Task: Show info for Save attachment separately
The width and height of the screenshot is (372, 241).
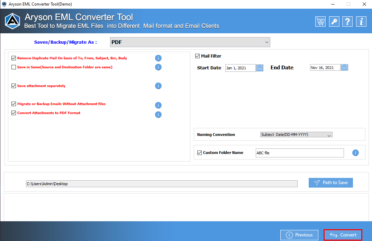Action: (x=158, y=86)
